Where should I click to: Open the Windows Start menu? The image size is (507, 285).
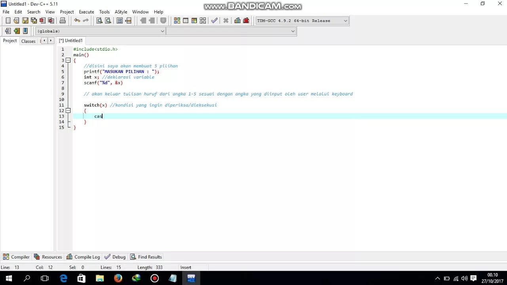coord(9,278)
